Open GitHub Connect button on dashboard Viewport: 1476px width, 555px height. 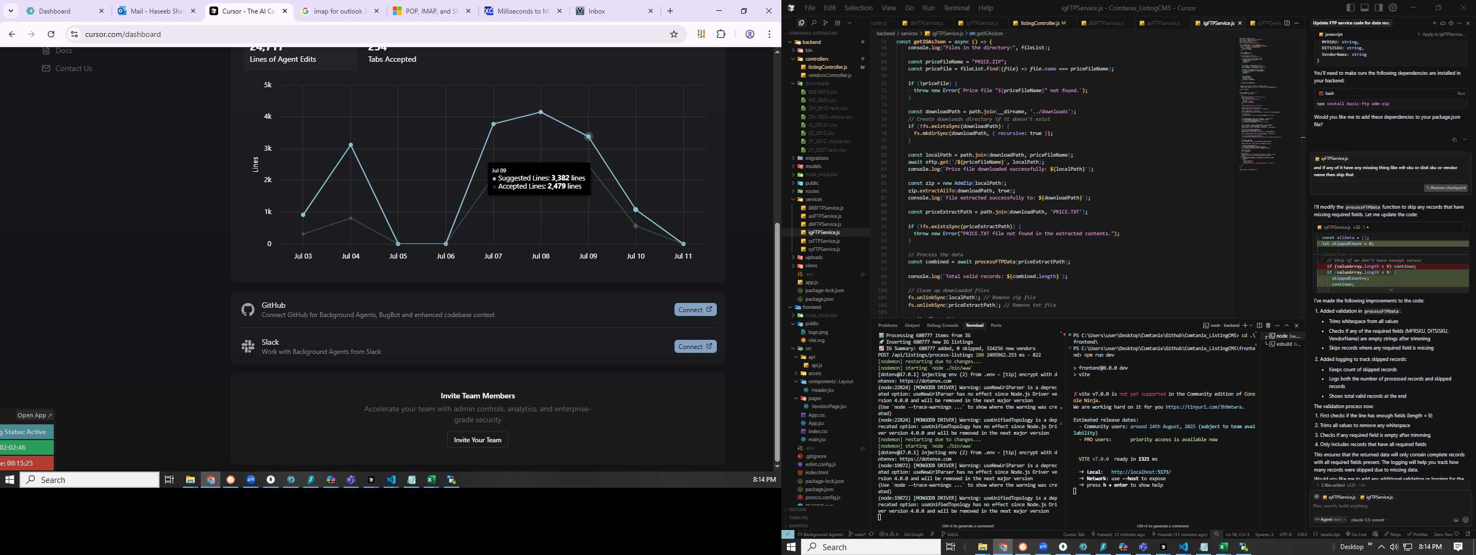click(695, 309)
